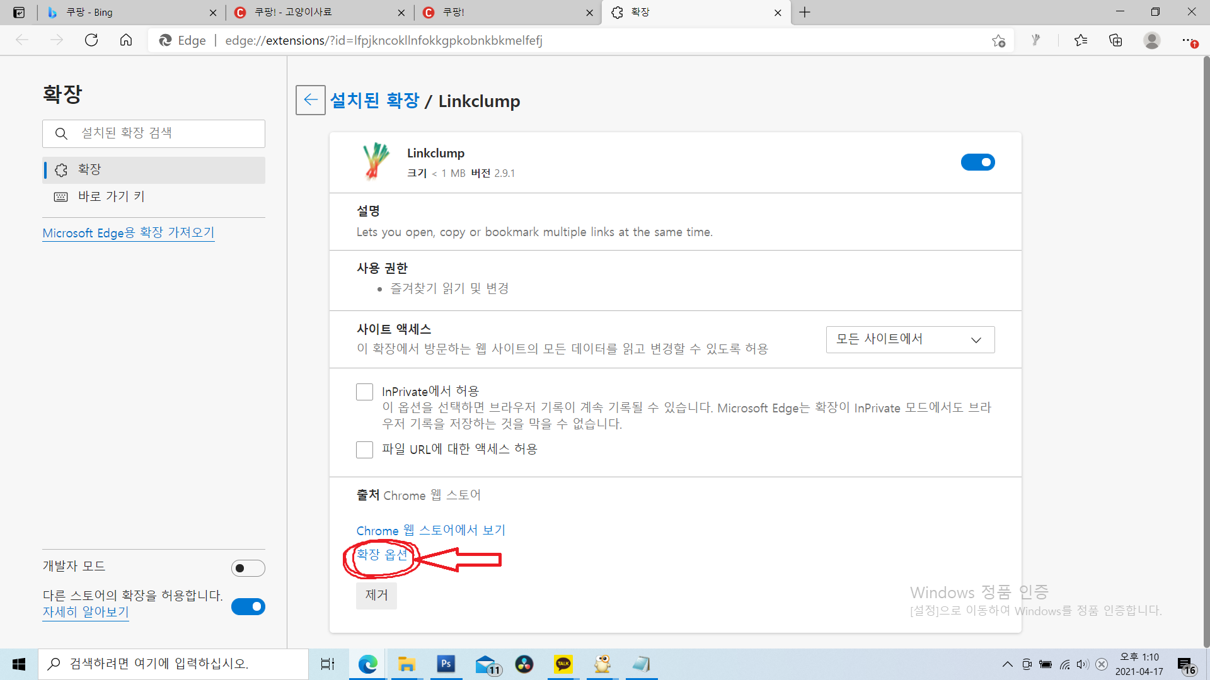The width and height of the screenshot is (1210, 680).
Task: Select the 바로 가기 키 sidebar item
Action: [x=154, y=197]
